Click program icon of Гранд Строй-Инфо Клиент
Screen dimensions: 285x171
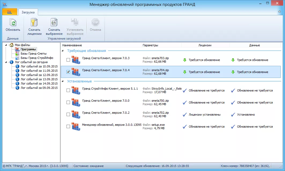point(76,90)
